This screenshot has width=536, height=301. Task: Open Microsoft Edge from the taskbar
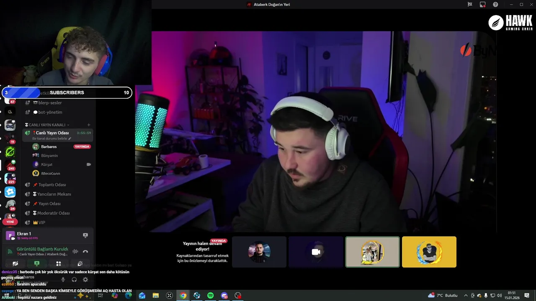coord(129,296)
